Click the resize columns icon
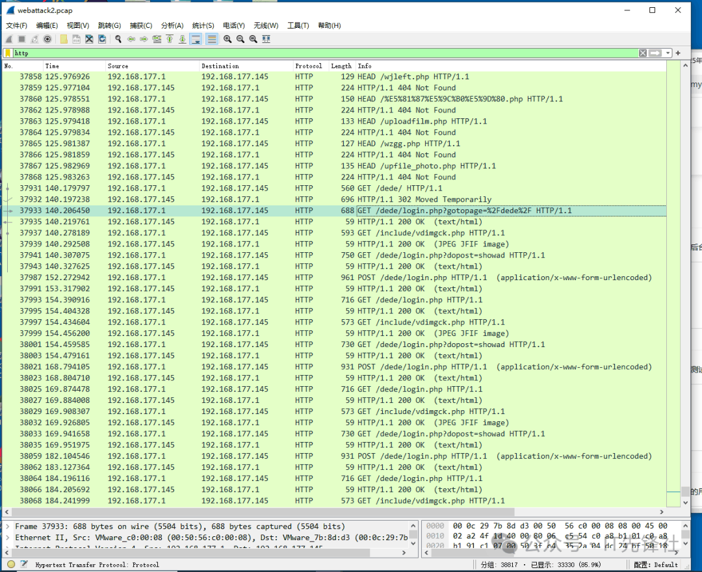The width and height of the screenshot is (702, 572). (266, 39)
